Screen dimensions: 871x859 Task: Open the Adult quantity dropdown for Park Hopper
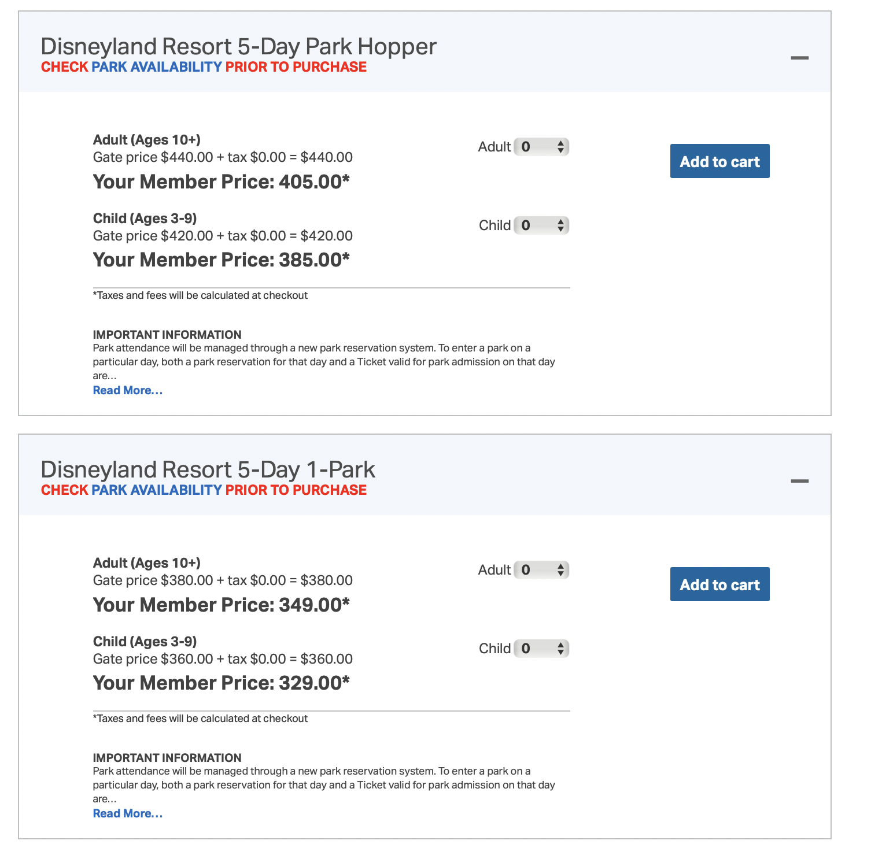point(542,147)
